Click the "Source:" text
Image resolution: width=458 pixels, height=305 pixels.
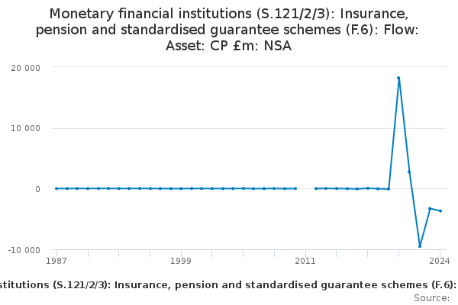pos(431,298)
